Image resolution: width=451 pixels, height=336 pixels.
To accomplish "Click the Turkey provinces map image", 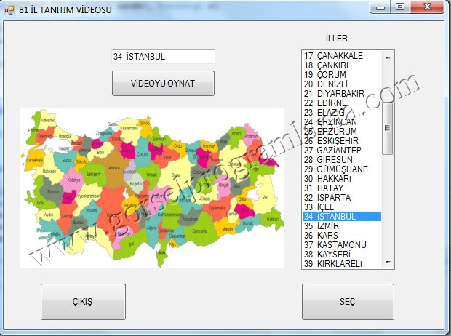I will (x=151, y=188).
